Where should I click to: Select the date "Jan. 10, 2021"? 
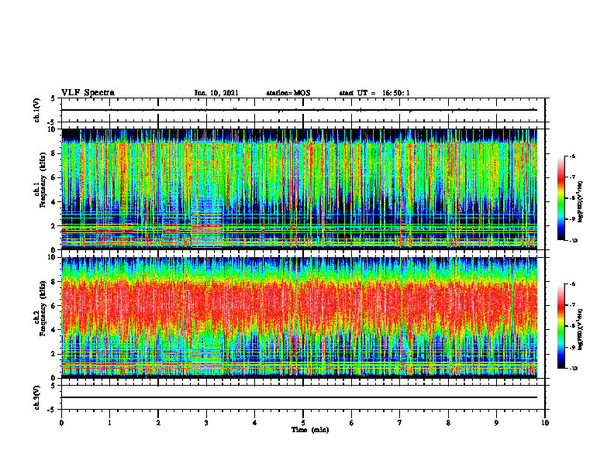(216, 93)
